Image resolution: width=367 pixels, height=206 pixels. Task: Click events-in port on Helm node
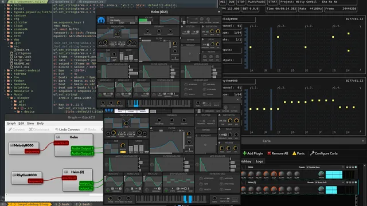pos(61,143)
